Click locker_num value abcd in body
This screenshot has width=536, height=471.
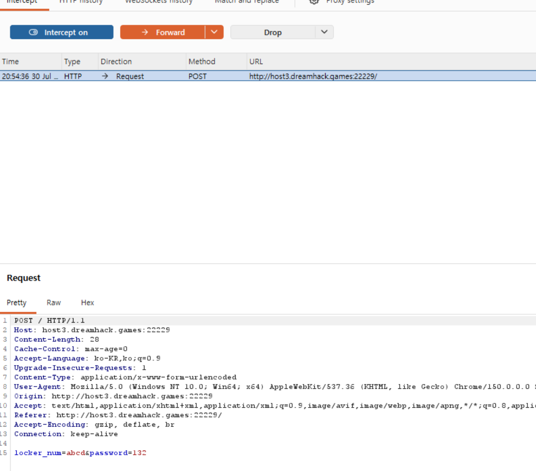76,453
